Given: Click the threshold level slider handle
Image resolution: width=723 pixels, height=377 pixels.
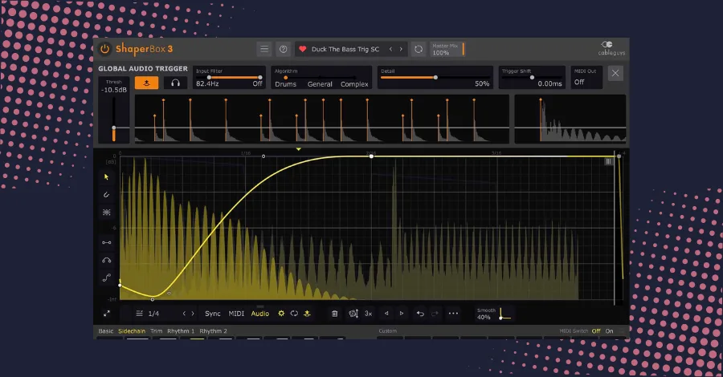Looking at the screenshot, I should [114, 128].
